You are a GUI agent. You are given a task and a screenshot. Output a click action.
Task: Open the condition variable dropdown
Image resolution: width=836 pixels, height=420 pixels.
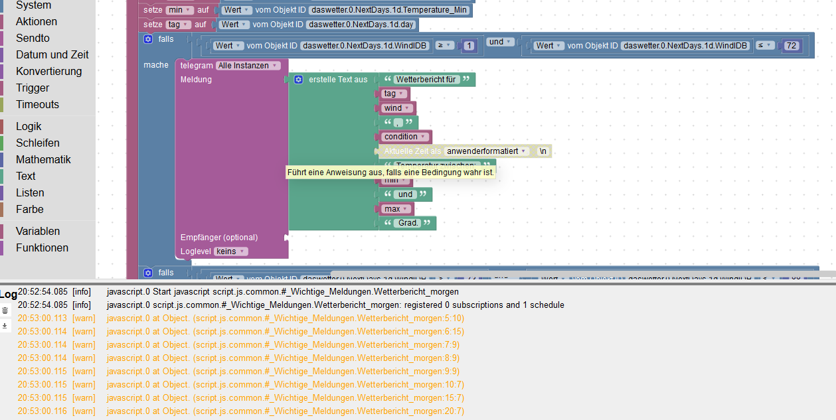pyautogui.click(x=404, y=137)
